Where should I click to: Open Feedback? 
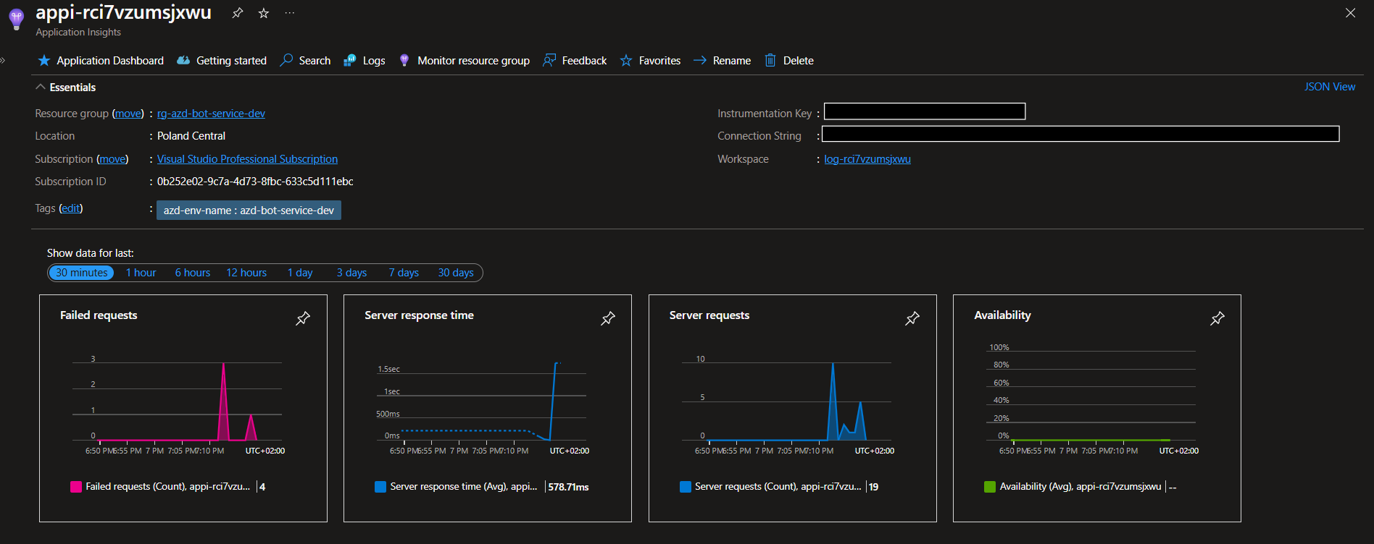coord(575,61)
